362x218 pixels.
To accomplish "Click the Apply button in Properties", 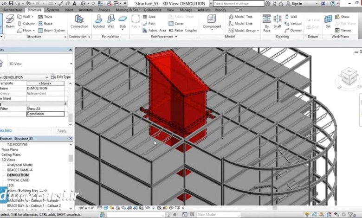I will click(62, 131).
